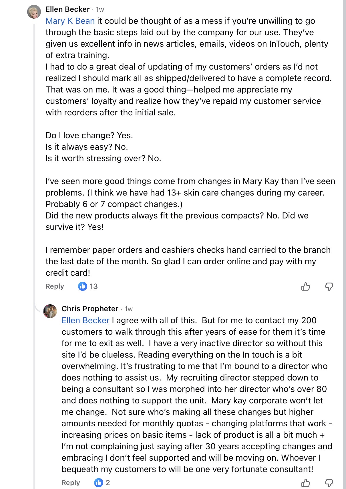Open the blue like reaction beside 2
346x489 pixels.
point(99,483)
